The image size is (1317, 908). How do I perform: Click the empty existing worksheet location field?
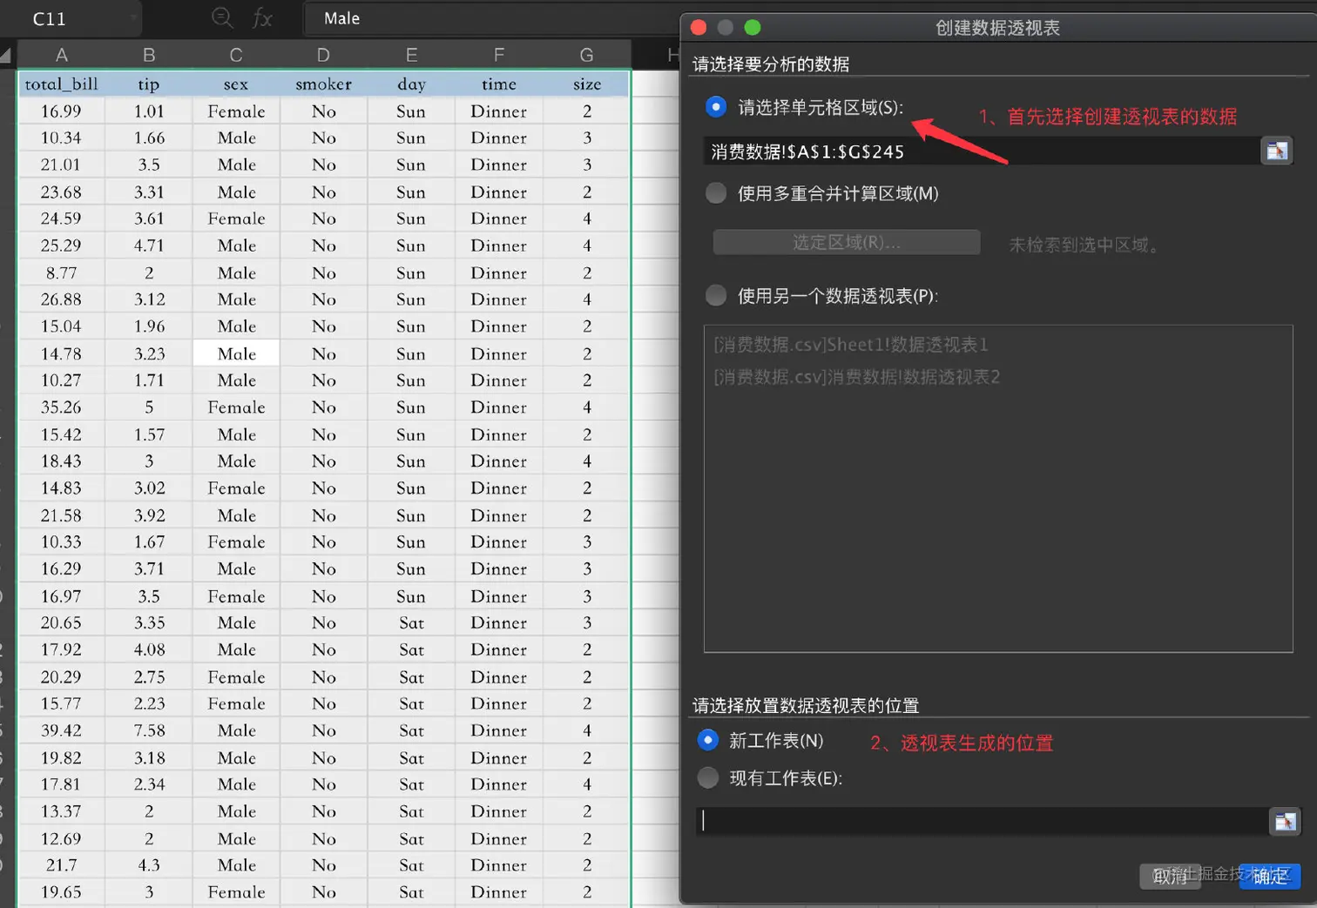983,821
